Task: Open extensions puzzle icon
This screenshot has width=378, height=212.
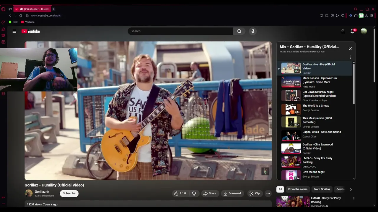Action: pyautogui.click(x=356, y=16)
